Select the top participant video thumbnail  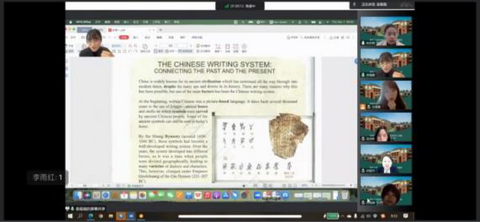[x=386, y=31]
